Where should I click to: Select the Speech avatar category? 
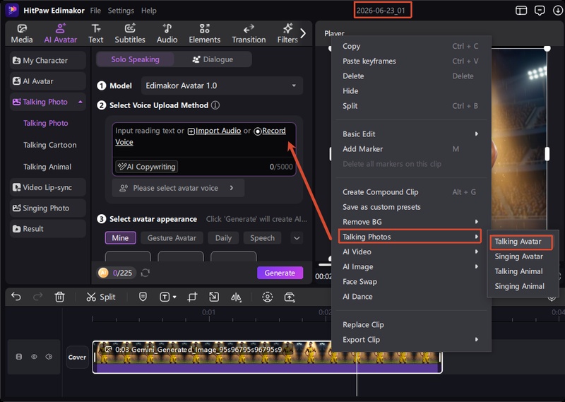pyautogui.click(x=262, y=238)
